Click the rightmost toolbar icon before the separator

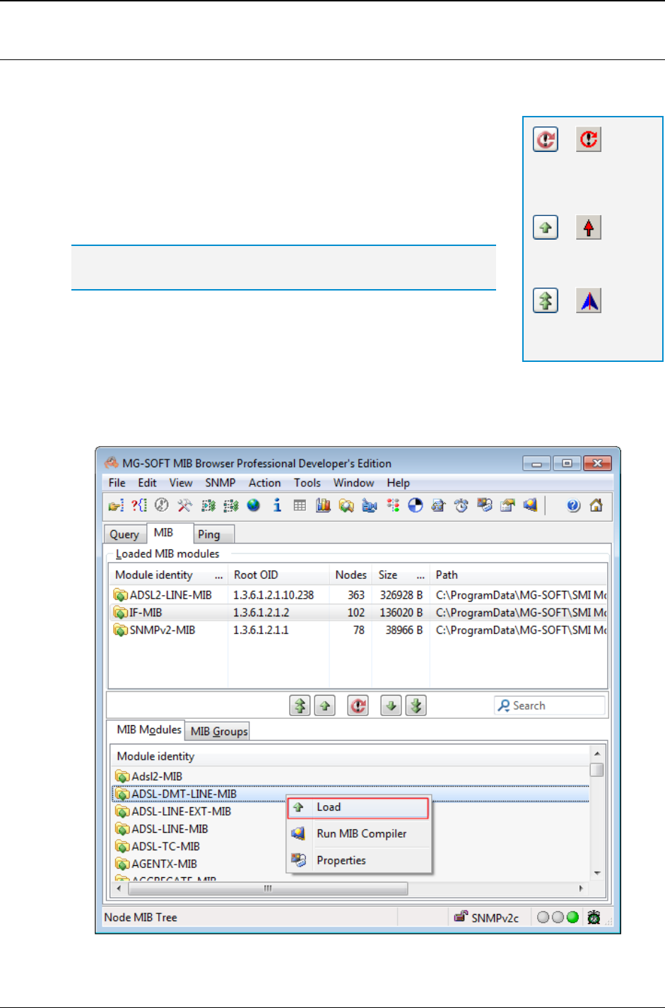pyautogui.click(x=531, y=505)
